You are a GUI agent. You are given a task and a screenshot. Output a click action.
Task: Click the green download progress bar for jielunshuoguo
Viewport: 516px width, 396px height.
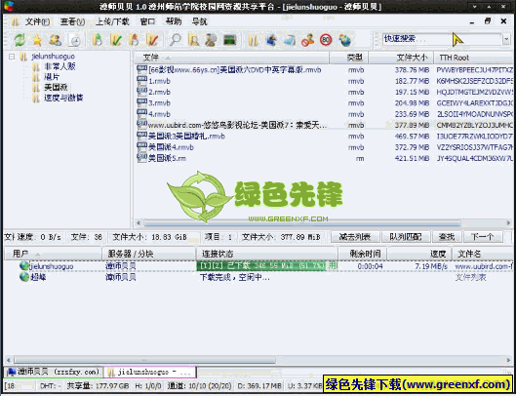tap(261, 265)
